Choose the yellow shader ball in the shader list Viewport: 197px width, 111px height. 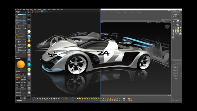tap(29, 46)
